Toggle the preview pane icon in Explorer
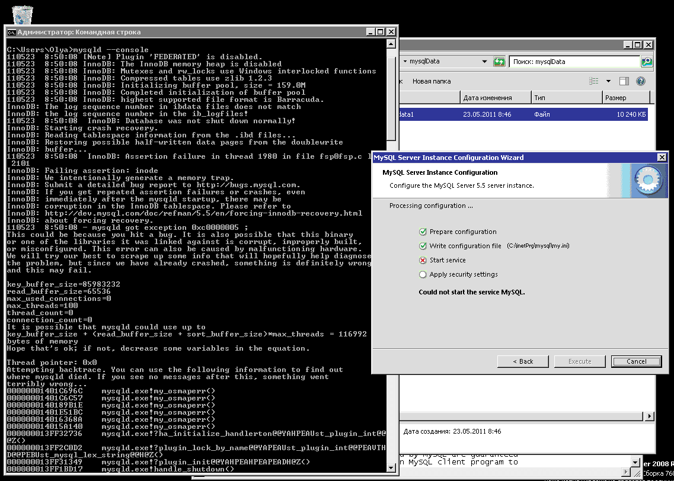This screenshot has height=481, width=674. point(624,81)
